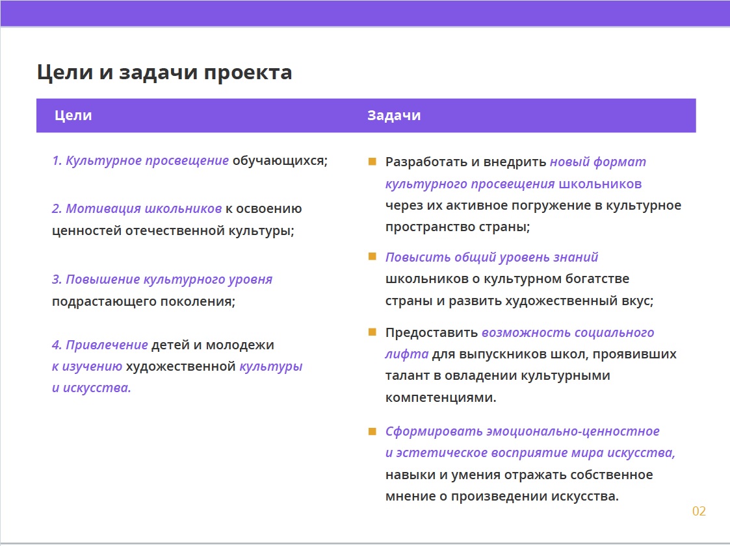Image resolution: width=730 pixels, height=546 pixels.
Task: Click the highlighted text "1. Культурное просвещение"
Action: [140, 160]
